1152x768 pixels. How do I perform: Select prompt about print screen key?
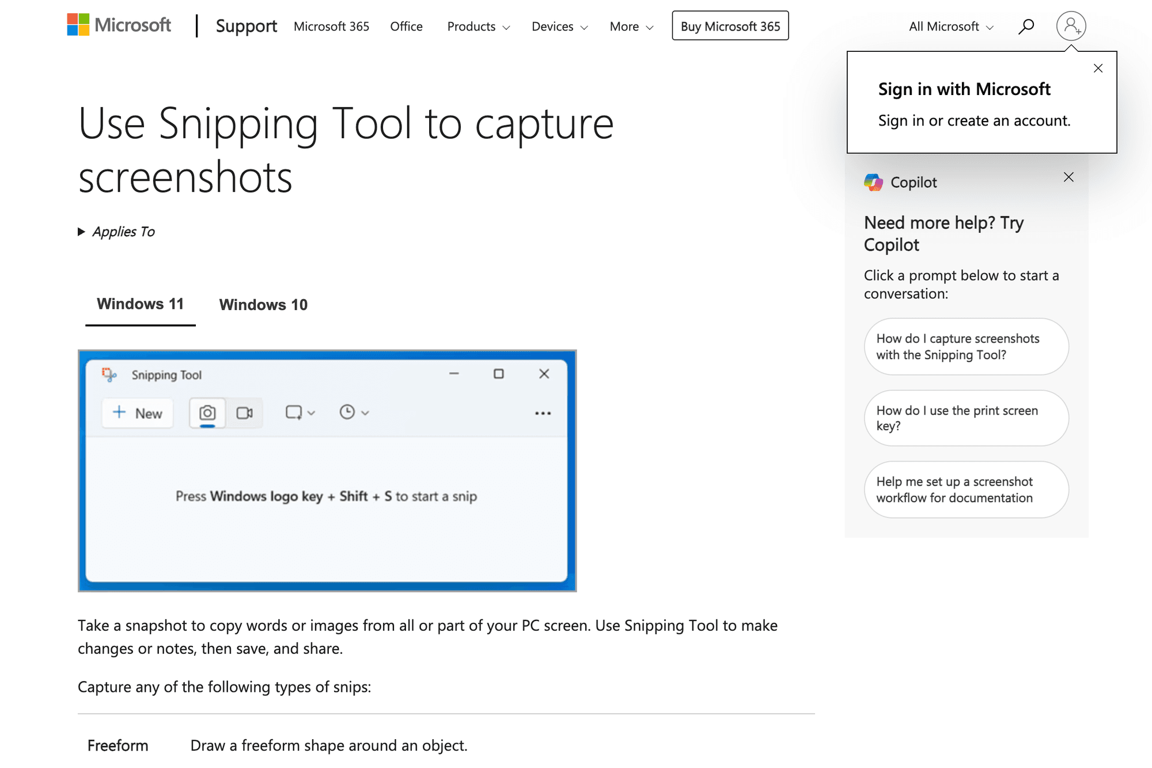pos(966,418)
